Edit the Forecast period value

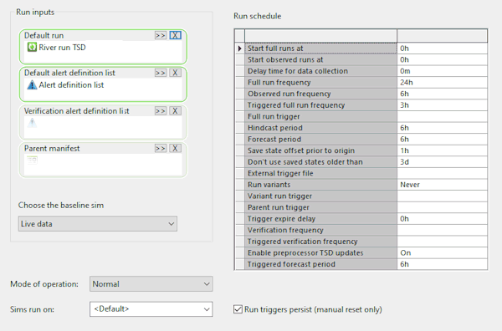(442, 139)
